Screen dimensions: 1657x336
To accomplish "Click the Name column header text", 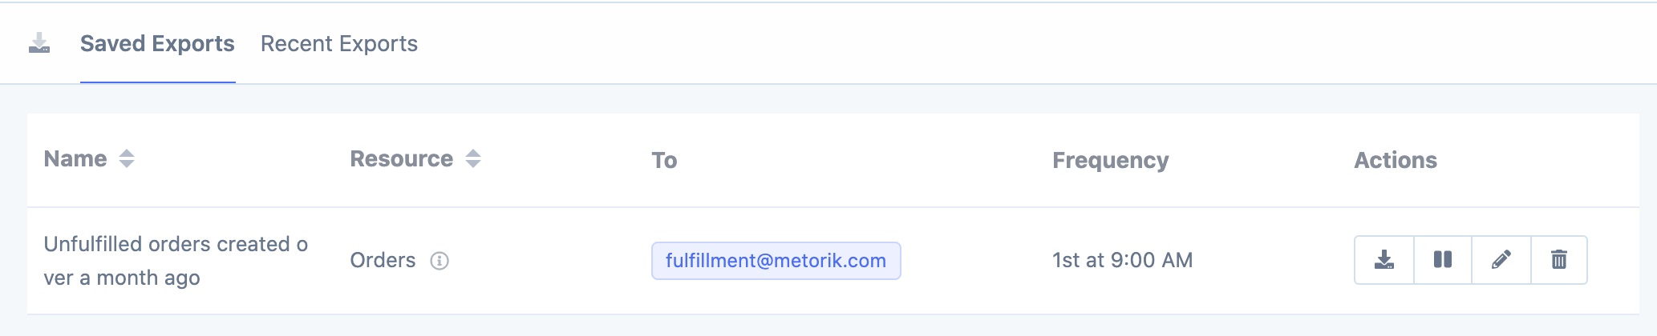I will tap(75, 159).
